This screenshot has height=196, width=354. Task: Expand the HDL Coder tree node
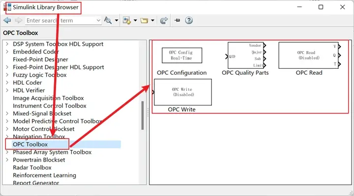tap(7, 83)
